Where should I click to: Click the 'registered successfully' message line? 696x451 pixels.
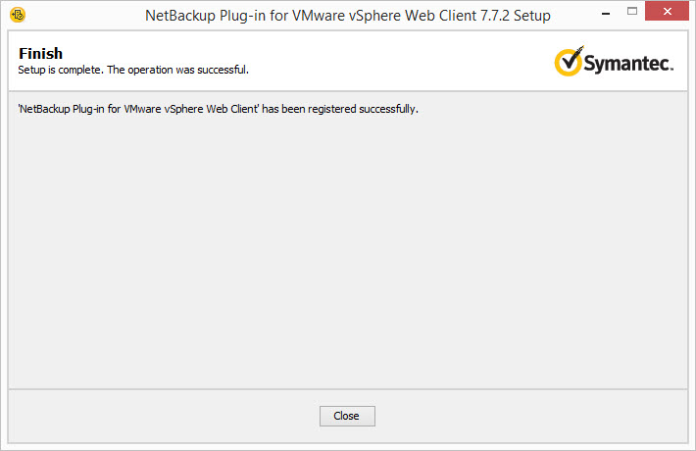[x=218, y=109]
